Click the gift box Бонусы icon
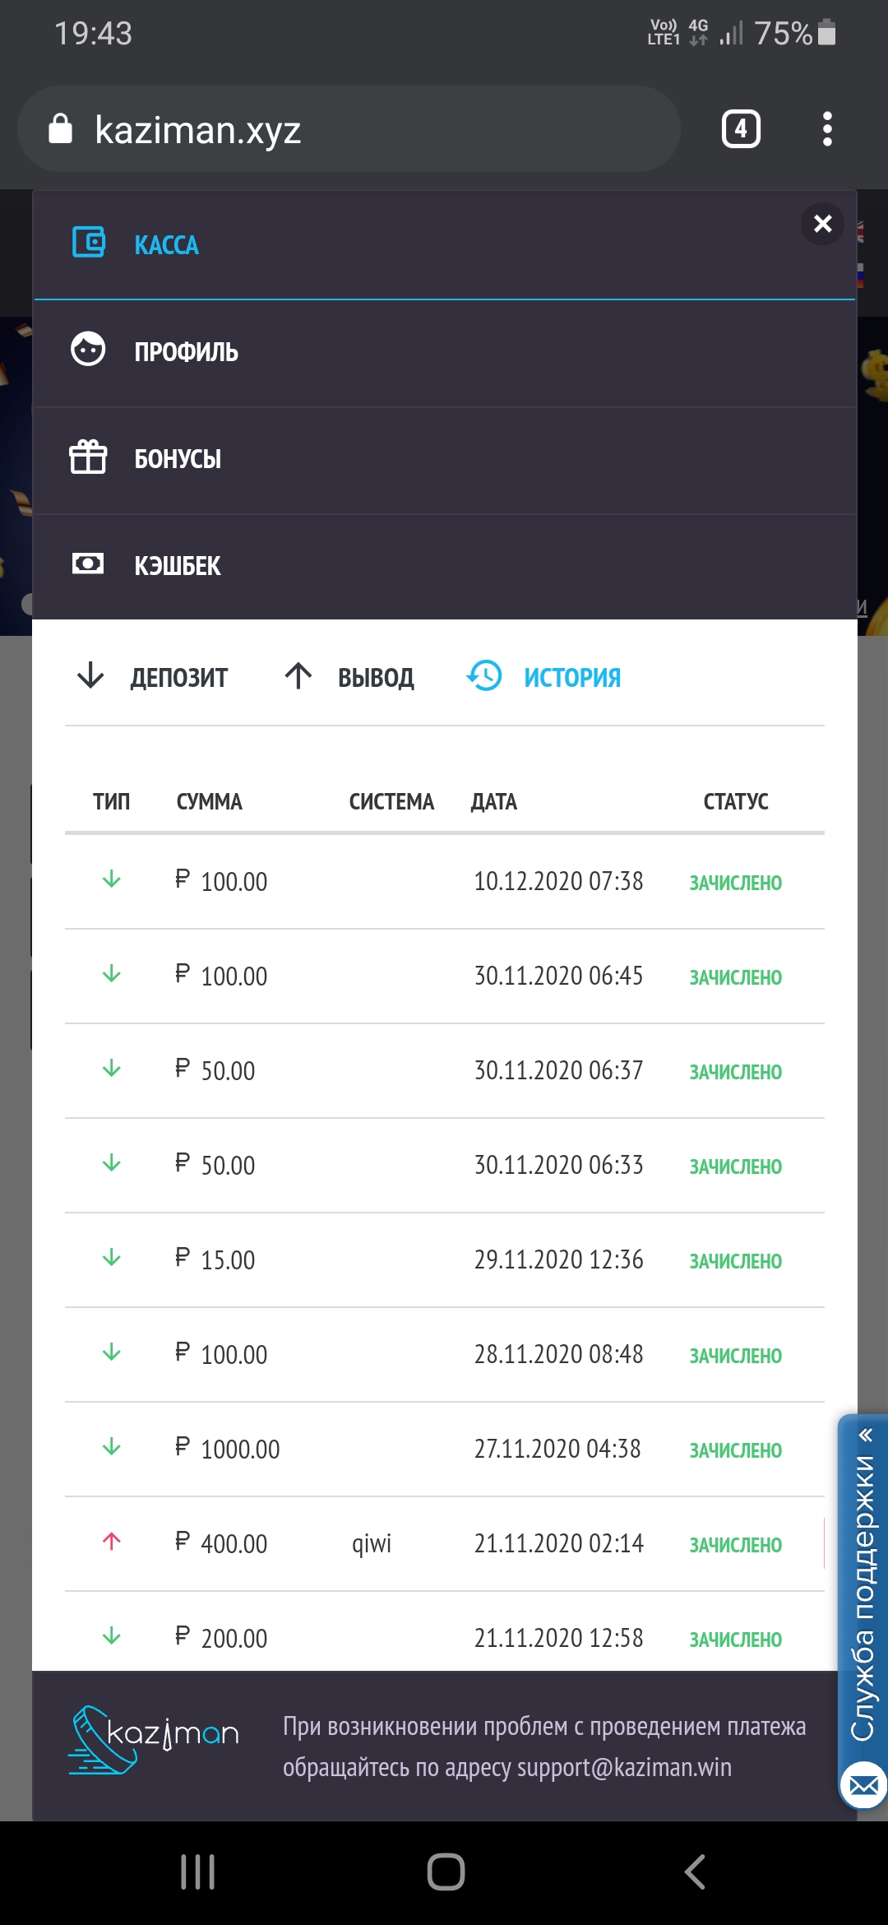This screenshot has width=888, height=1925. point(88,457)
